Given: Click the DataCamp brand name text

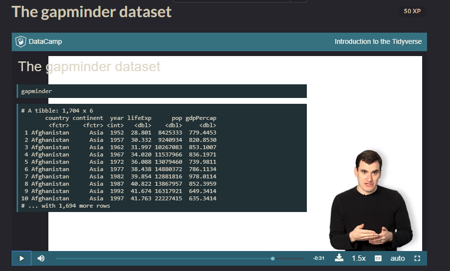Looking at the screenshot, I should point(45,42).
